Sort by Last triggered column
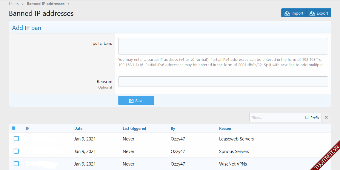This screenshot has height=170, width=340. click(x=134, y=129)
